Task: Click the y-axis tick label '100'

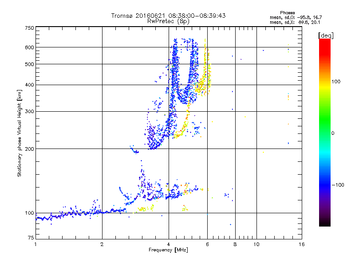Action: click(30, 213)
